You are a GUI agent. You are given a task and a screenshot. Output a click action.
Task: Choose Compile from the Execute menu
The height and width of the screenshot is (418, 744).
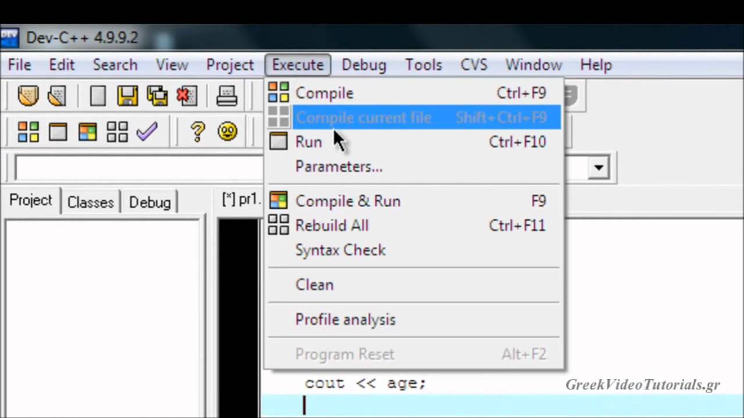[x=414, y=93]
